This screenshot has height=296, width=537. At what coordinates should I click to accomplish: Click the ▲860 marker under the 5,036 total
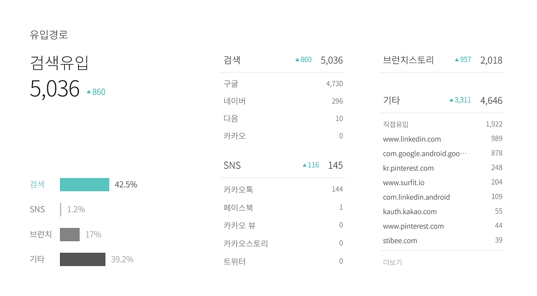point(96,92)
